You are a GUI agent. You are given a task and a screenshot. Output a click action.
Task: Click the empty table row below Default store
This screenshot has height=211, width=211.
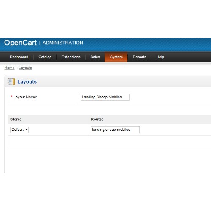point(109,142)
